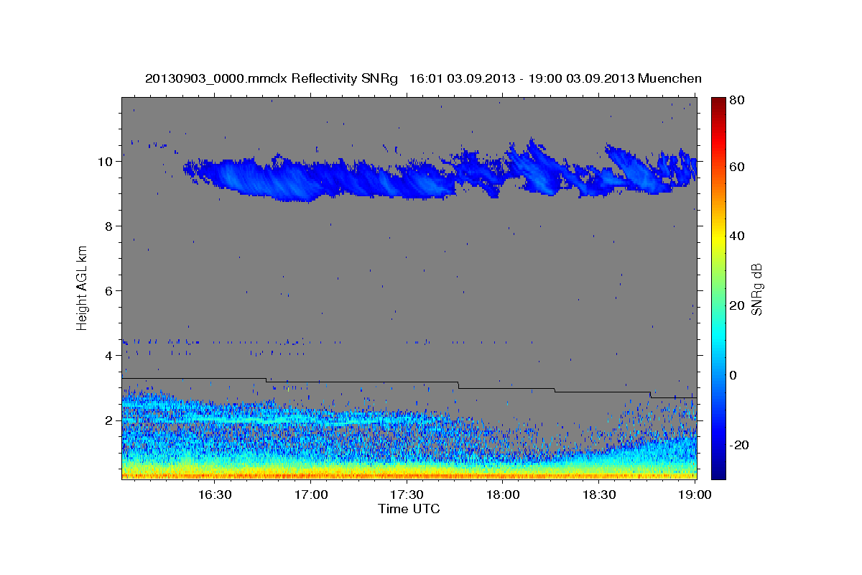The height and width of the screenshot is (575, 862).
Task: Click the 'Time UTC' axis label
Action: [409, 509]
